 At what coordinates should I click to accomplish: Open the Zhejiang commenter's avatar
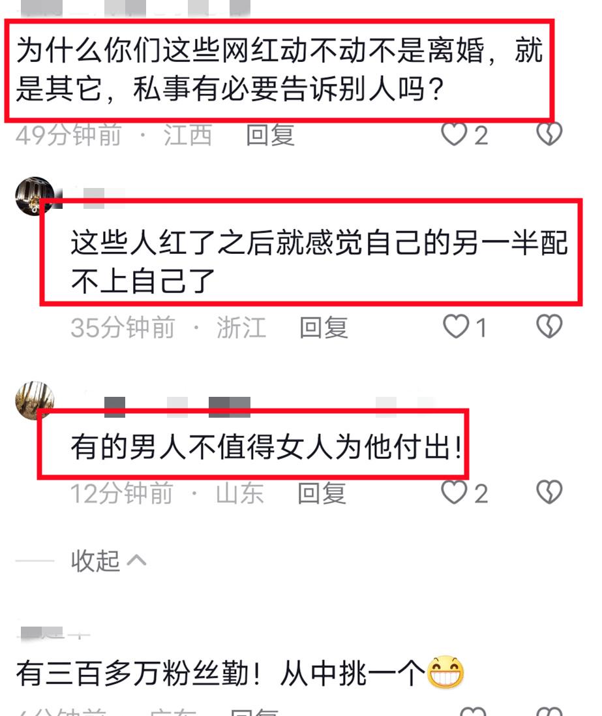coord(35,196)
